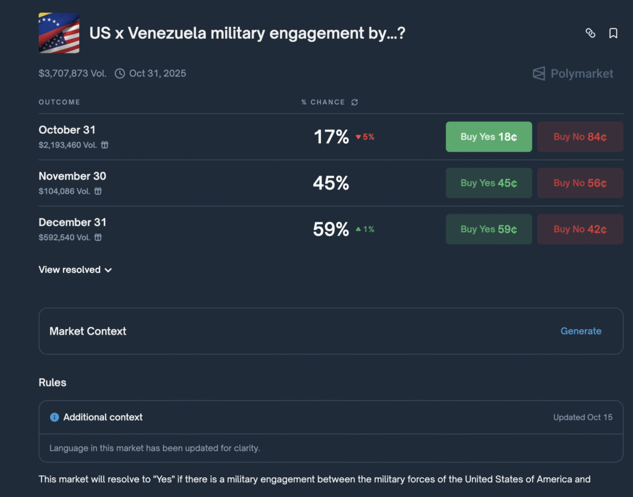The height and width of the screenshot is (497, 633).
Task: Click the chevron next to View resolved
Action: (x=108, y=270)
